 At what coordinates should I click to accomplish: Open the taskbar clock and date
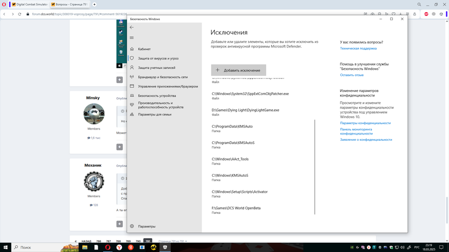429,247
